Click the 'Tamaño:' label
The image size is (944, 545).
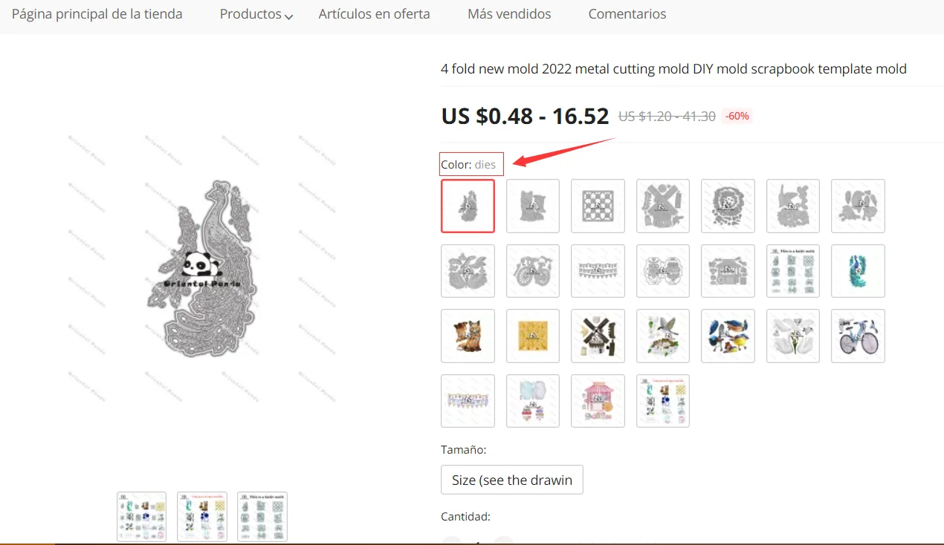[464, 450]
